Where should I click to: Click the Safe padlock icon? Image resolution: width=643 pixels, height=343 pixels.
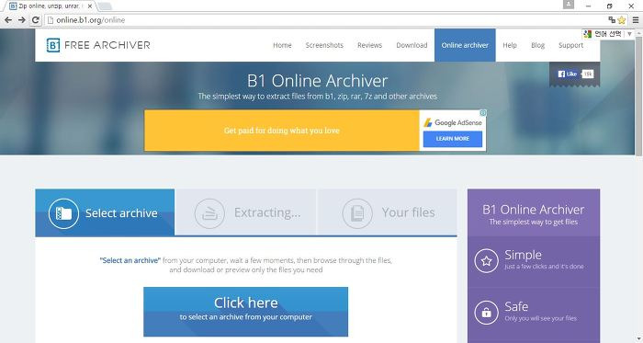[486, 313]
